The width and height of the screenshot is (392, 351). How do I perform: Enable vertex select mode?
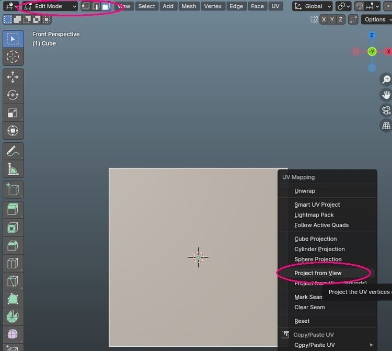(x=86, y=6)
